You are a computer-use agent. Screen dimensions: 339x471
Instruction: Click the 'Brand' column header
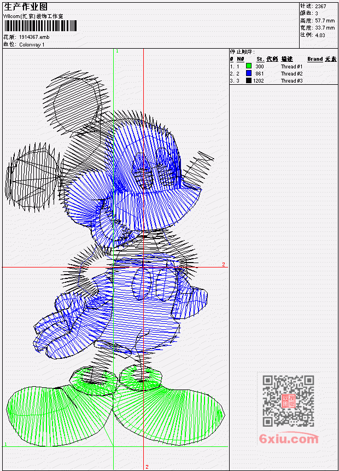(x=315, y=59)
